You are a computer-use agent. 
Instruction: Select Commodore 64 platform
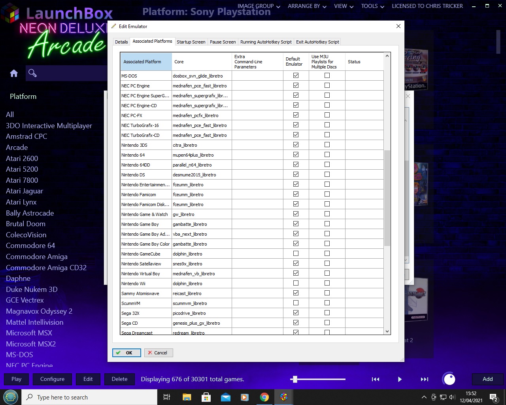click(30, 246)
